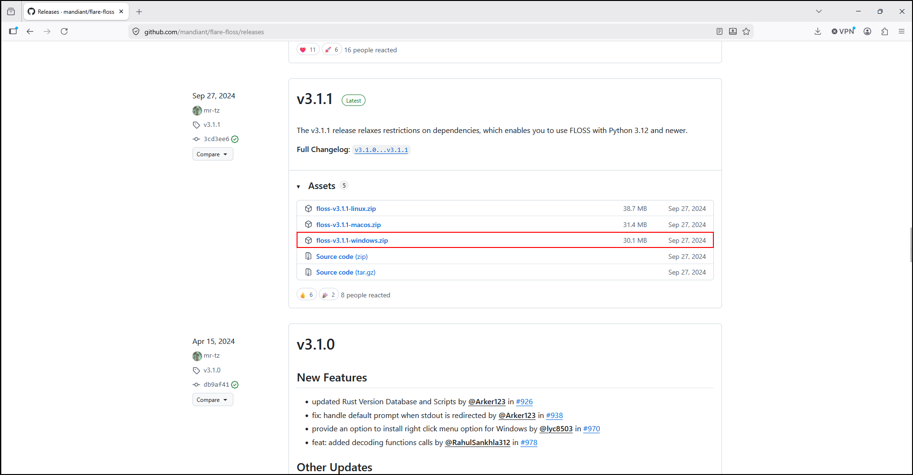Open the v3.1.0 tag link in the sidebar

pyautogui.click(x=212, y=370)
